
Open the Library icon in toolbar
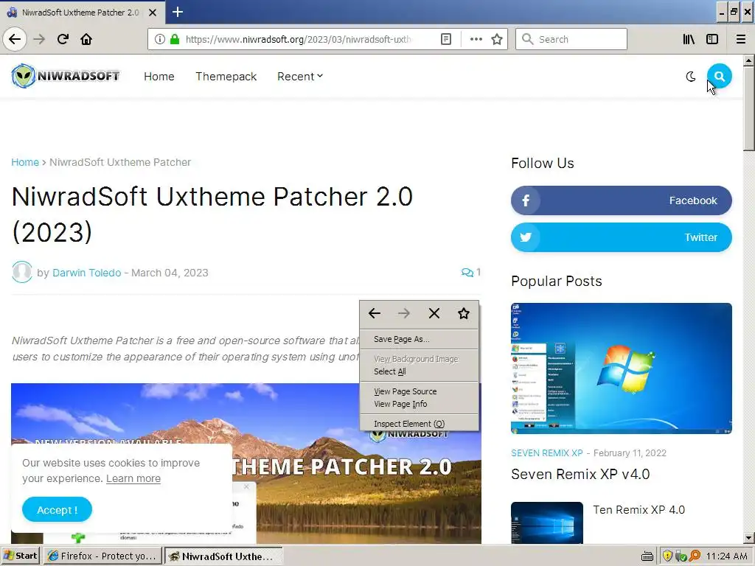689,39
